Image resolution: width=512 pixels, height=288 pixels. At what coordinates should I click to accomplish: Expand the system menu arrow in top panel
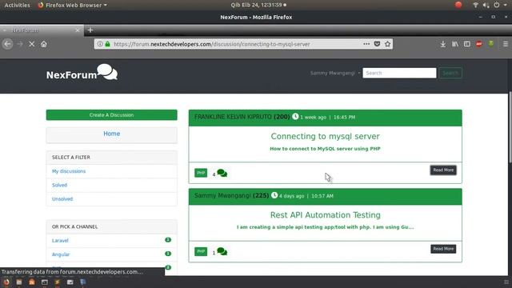(506, 5)
